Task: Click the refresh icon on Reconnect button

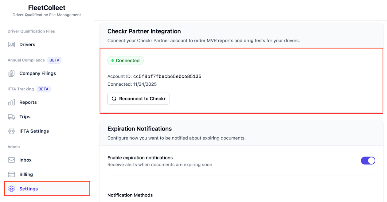Action: point(114,99)
